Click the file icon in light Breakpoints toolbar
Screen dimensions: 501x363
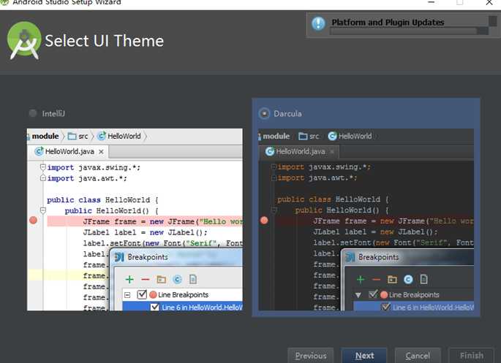pos(193,280)
